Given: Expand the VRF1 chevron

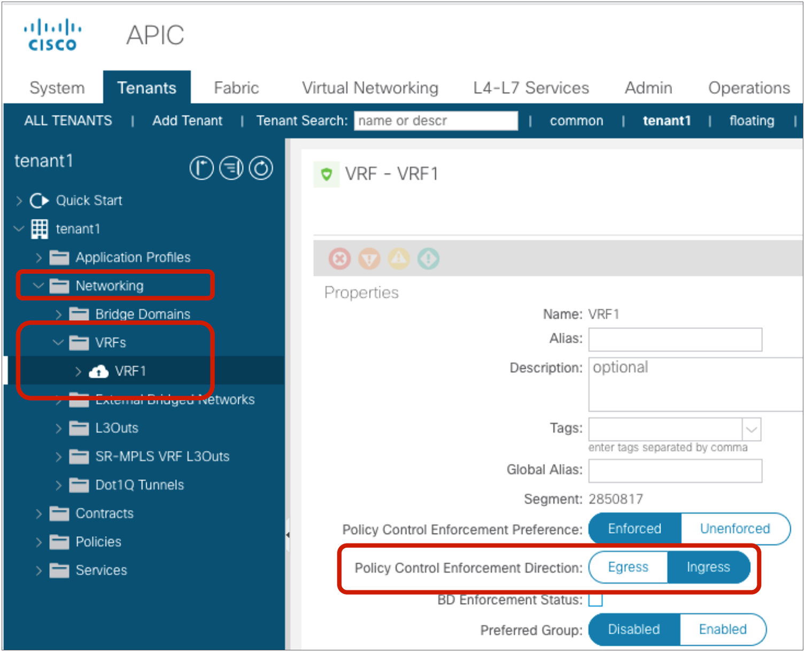Looking at the screenshot, I should point(79,371).
